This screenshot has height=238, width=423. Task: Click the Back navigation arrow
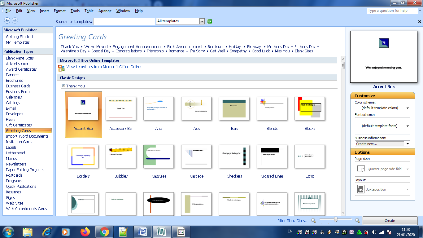point(7,20)
